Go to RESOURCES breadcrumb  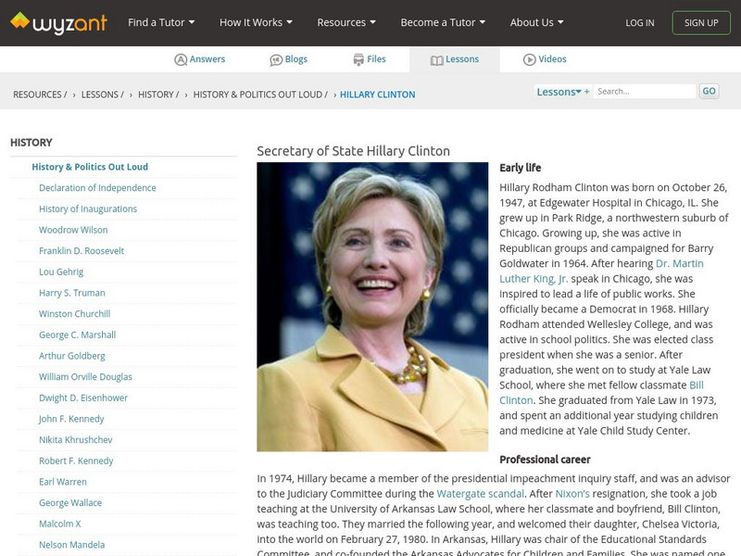coord(40,95)
